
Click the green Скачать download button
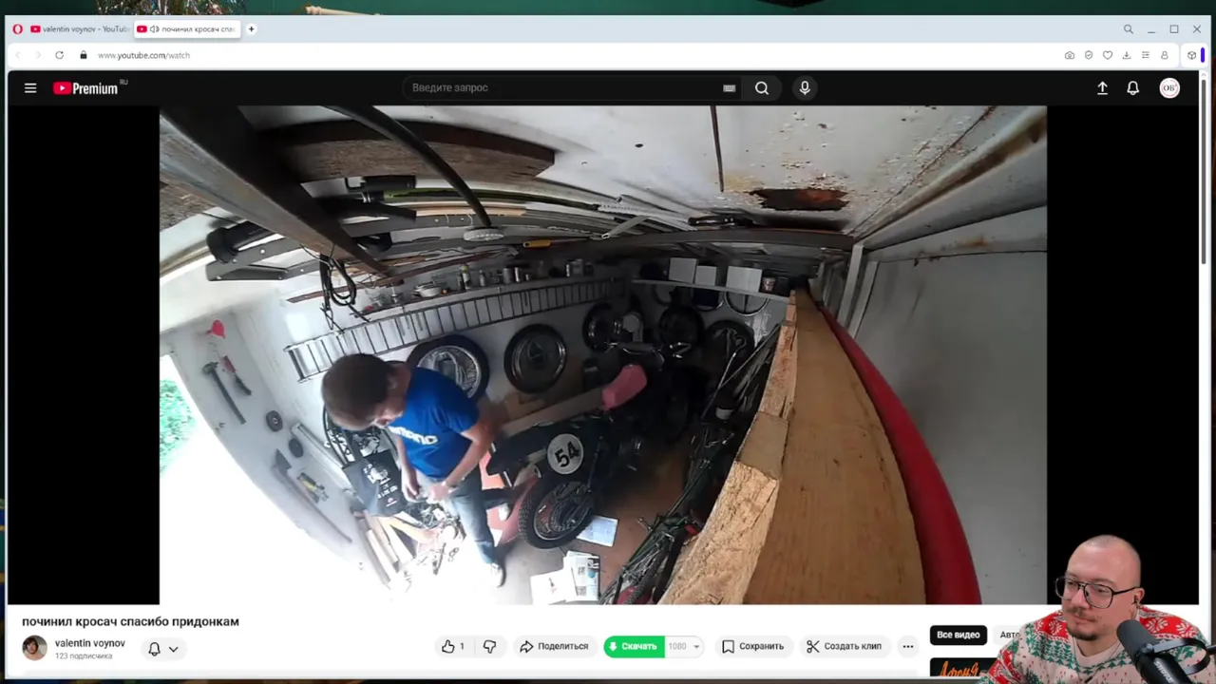tap(635, 646)
